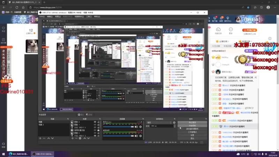279x157 pixels.
Task: Pop out the 场景 dock panel
Action: click(x=68, y=119)
